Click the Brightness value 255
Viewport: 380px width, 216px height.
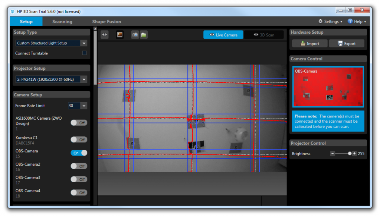tap(361, 153)
